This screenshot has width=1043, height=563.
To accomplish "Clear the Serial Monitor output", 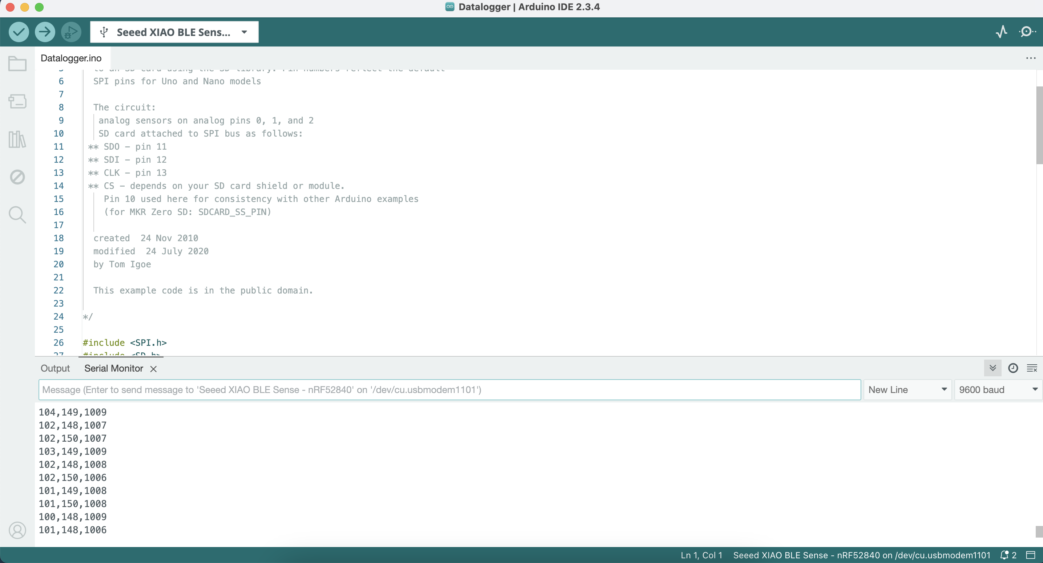I will pos(1032,368).
